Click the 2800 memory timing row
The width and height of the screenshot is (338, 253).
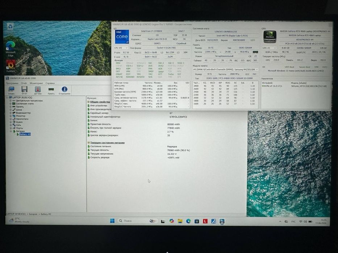[225, 86]
